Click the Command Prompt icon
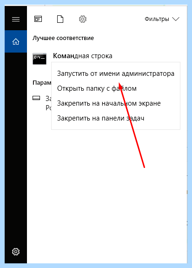The height and width of the screenshot is (268, 192). coord(40,59)
